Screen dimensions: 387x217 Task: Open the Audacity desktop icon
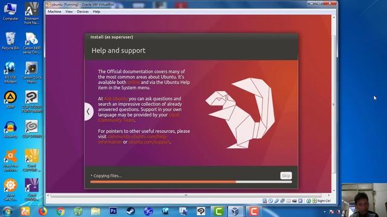coord(10,129)
